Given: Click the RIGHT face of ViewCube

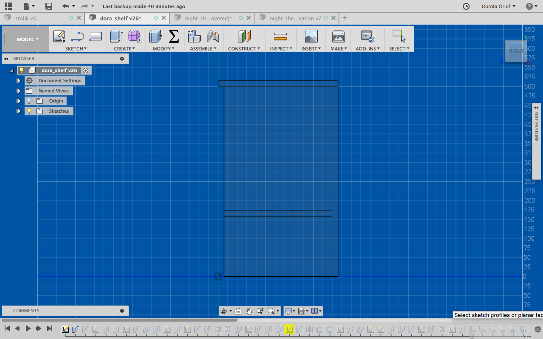Looking at the screenshot, I should 516,51.
